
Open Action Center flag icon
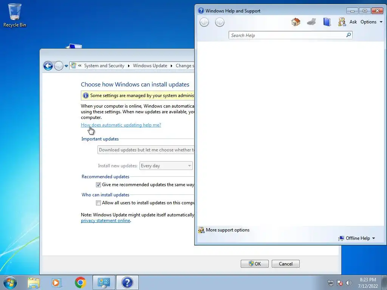tap(340, 283)
